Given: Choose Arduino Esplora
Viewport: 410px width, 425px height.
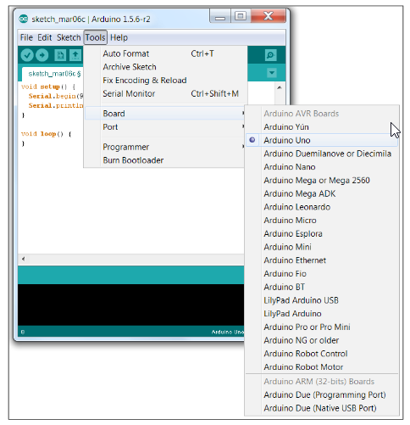Looking at the screenshot, I should (x=322, y=233).
